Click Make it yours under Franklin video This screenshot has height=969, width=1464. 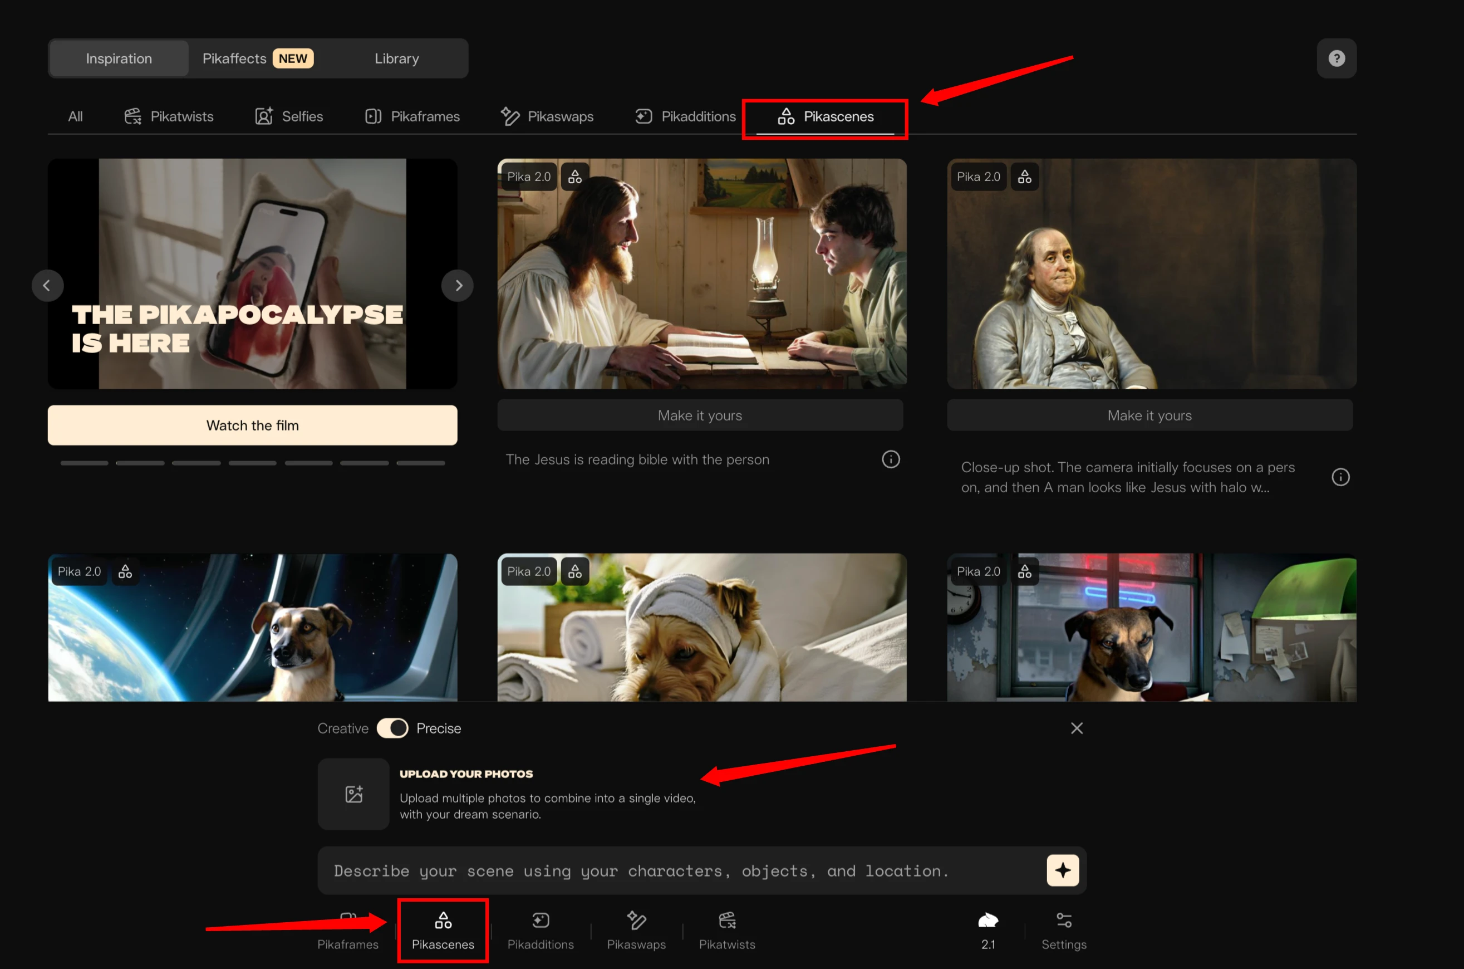click(x=1149, y=415)
